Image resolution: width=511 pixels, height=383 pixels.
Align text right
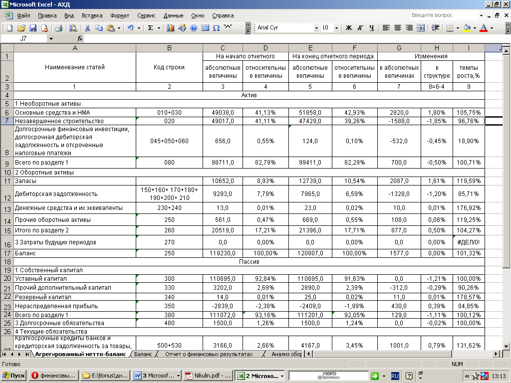(409, 28)
